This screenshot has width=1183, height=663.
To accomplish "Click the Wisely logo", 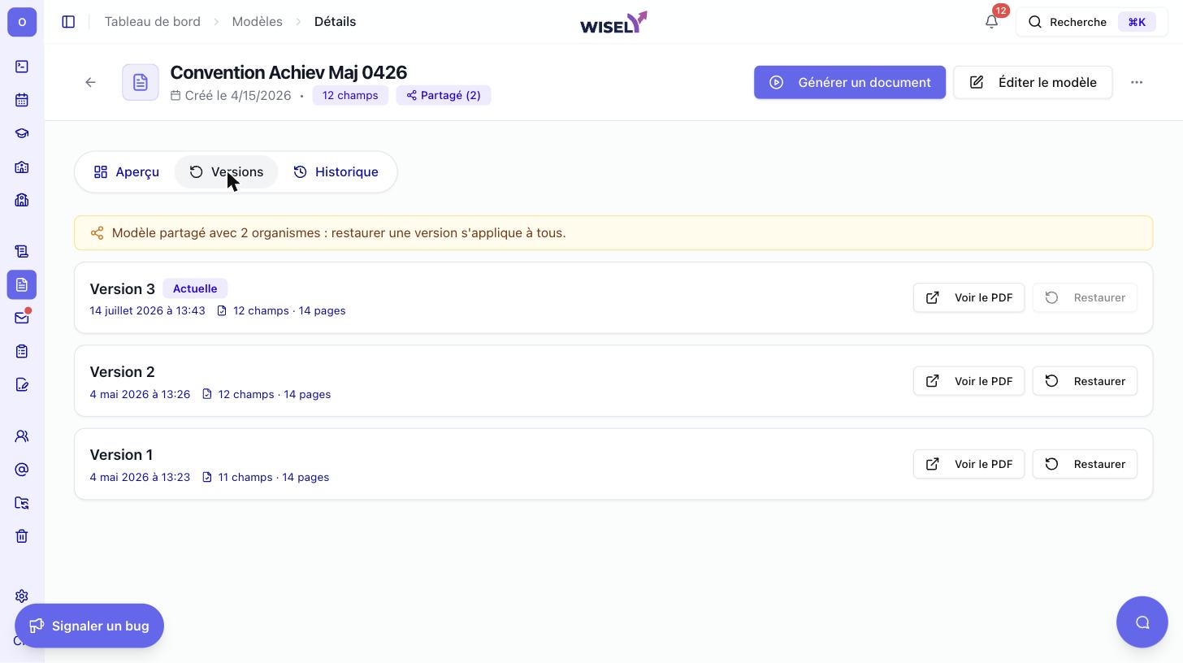I will (x=613, y=22).
